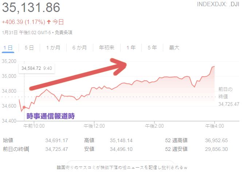
Task: Switch to the 1か月 range tab
Action: point(53,48)
